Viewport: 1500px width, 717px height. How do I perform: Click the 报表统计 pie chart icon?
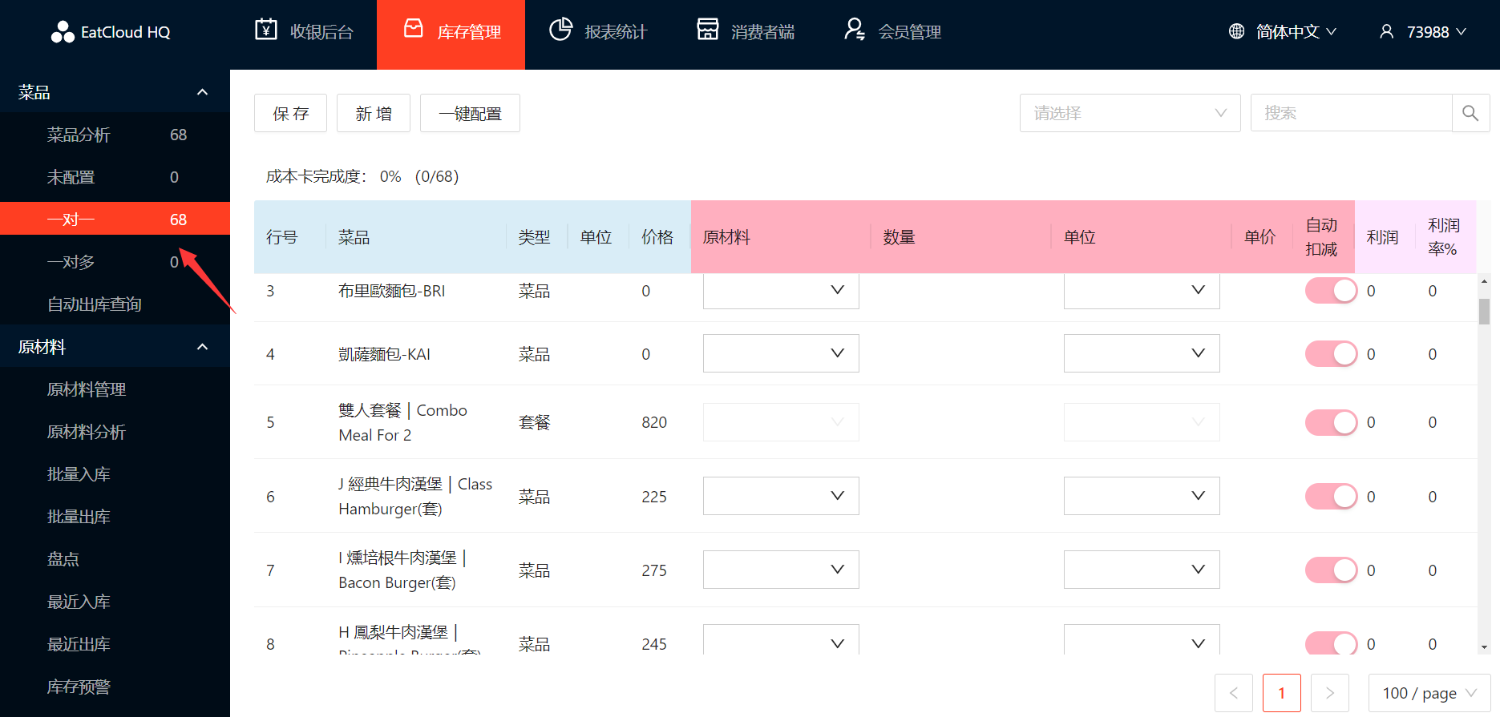coord(560,30)
